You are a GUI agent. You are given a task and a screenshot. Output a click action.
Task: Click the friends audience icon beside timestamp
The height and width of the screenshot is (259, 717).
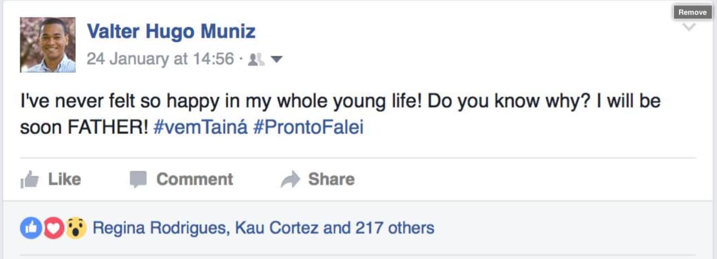[257, 59]
